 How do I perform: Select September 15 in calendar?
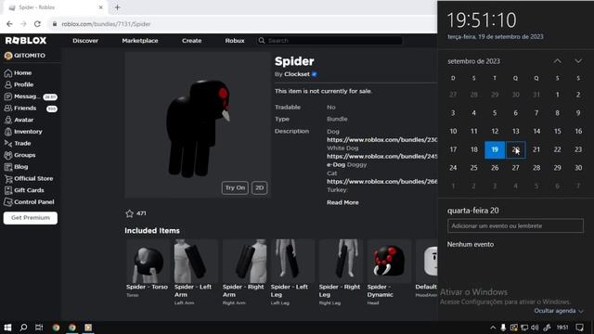click(x=557, y=131)
